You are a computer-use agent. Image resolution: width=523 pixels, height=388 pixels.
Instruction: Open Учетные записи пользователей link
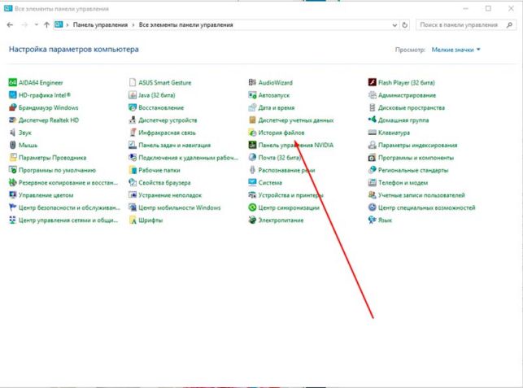point(421,195)
